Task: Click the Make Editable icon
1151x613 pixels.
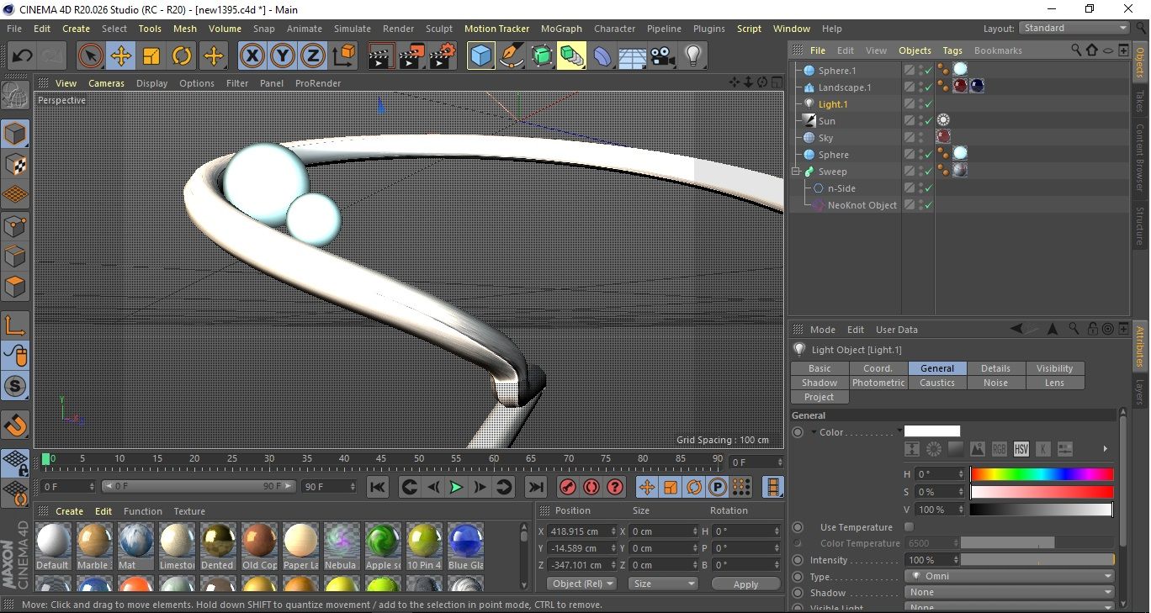Action: coord(15,96)
